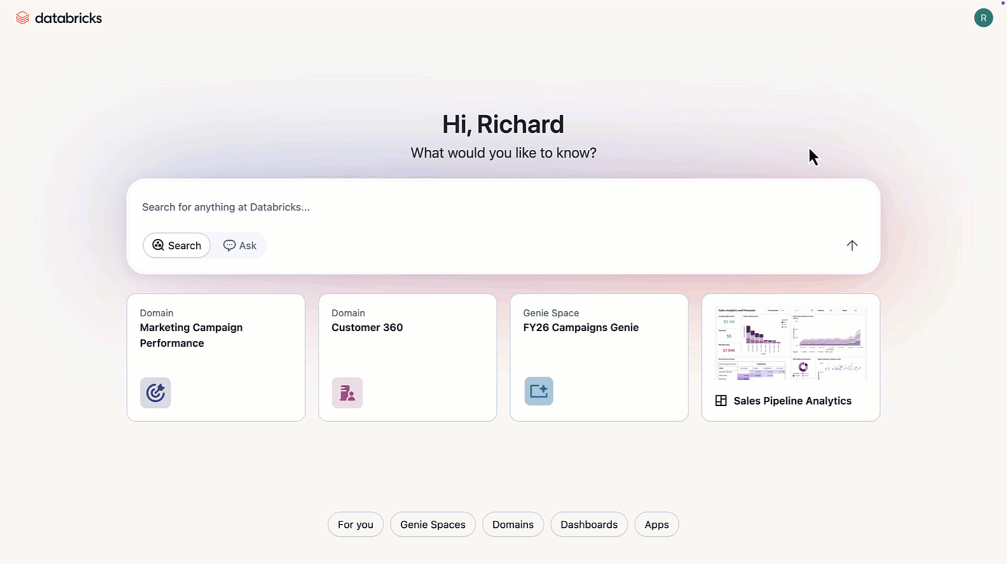The width and height of the screenshot is (1007, 564).
Task: Filter by Dashboards
Action: [589, 525]
